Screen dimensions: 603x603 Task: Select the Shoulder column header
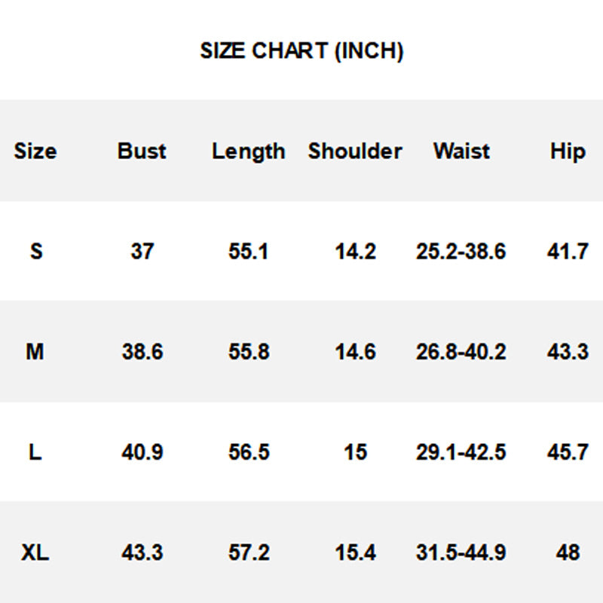[355, 151]
